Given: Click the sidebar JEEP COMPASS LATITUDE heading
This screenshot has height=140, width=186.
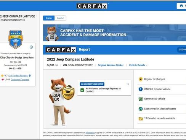Looking at the screenshot, I should pos(18,16).
